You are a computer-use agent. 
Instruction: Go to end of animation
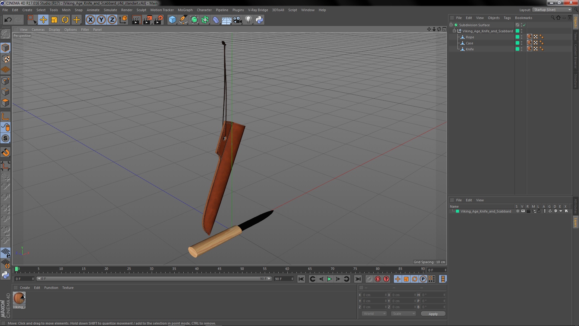point(358,279)
